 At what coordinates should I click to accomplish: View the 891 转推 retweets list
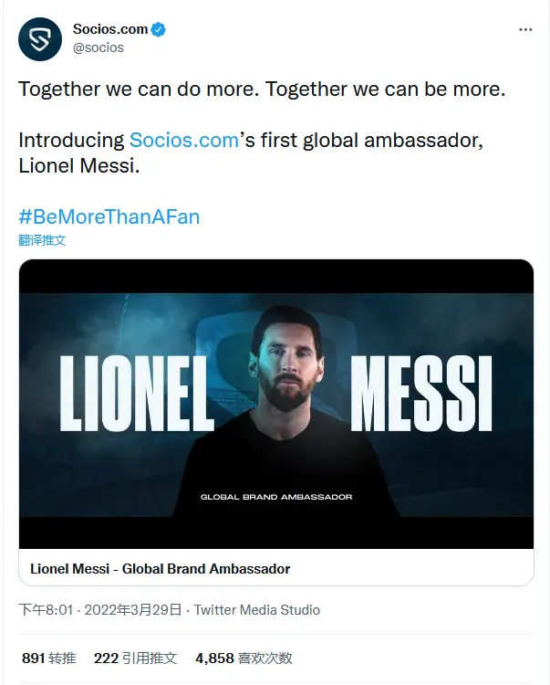tap(48, 658)
